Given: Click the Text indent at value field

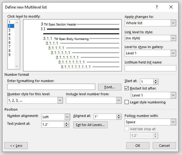Looking at the screenshot, I should [x=53, y=125].
